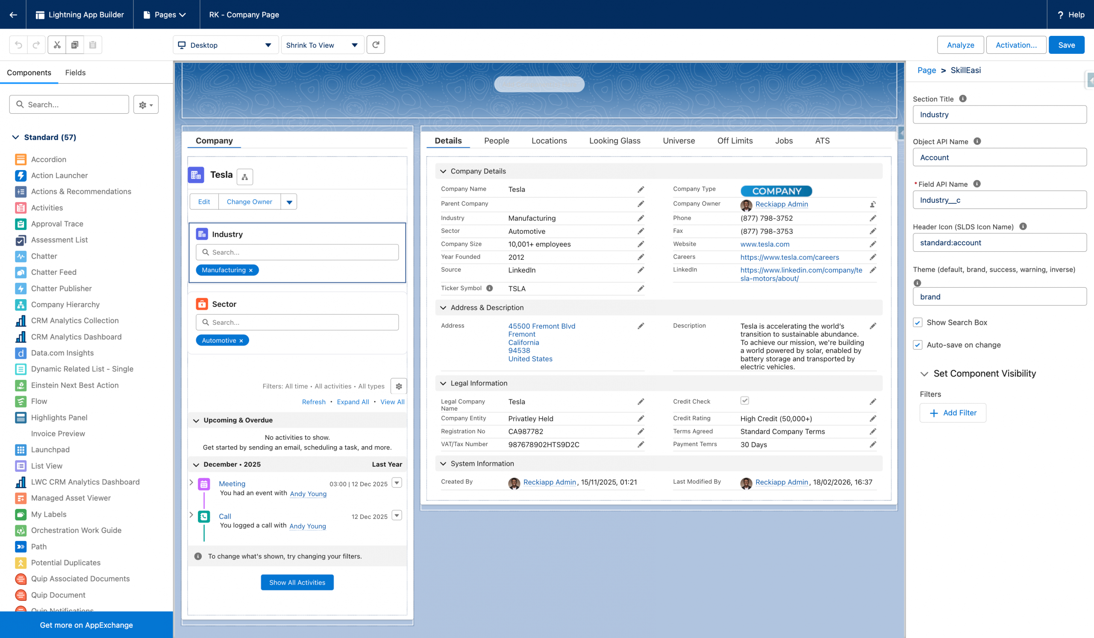Screen dimensions: 1094x638
Task: Click the refresh canvas icon
Action: [x=376, y=45]
